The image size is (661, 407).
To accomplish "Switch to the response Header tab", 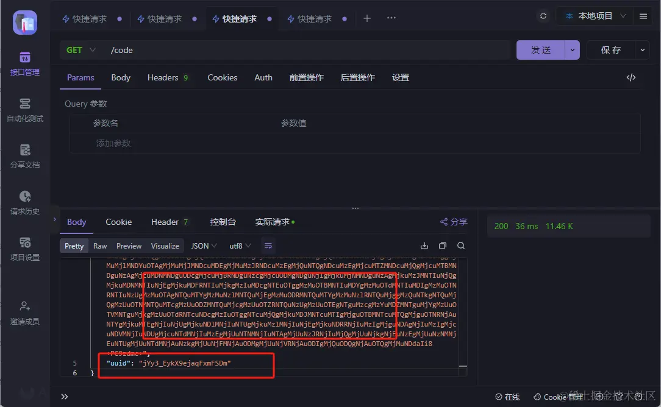I will click(x=169, y=222).
